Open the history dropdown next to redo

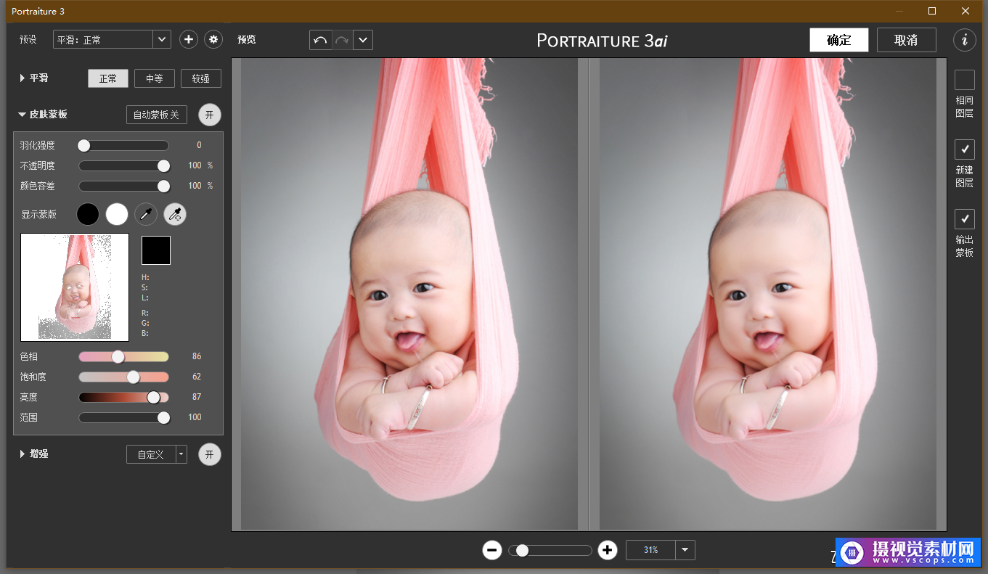pos(363,40)
